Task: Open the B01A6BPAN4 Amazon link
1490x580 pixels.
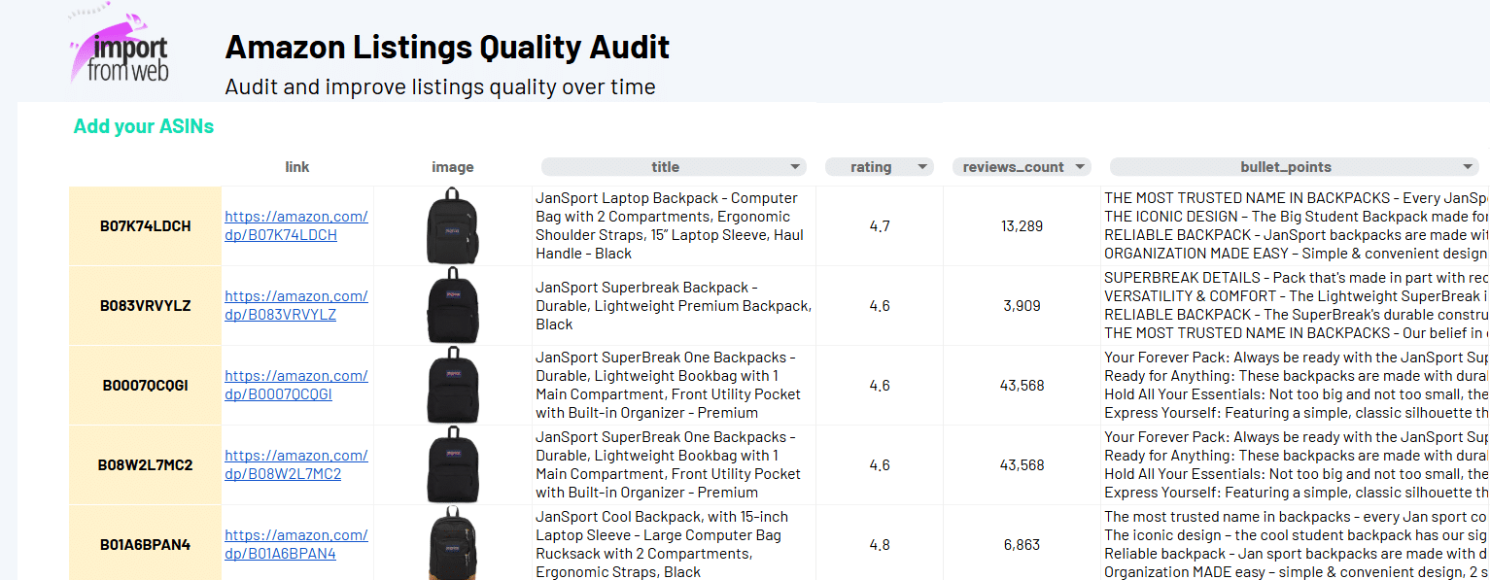Action: coord(295,544)
